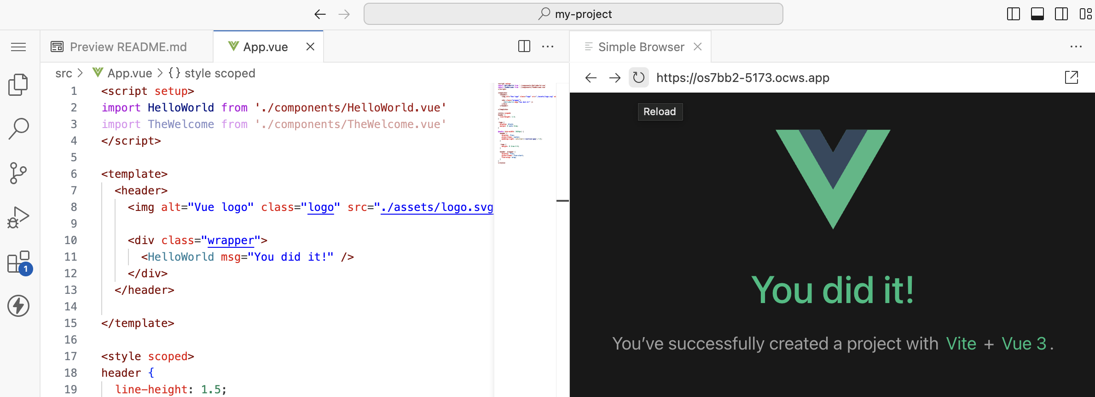
Task: Open the Explorer files view
Action: pos(18,85)
